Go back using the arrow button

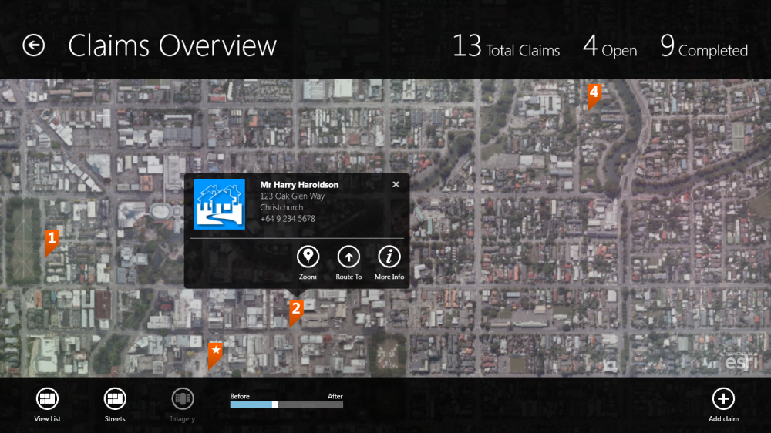point(33,45)
